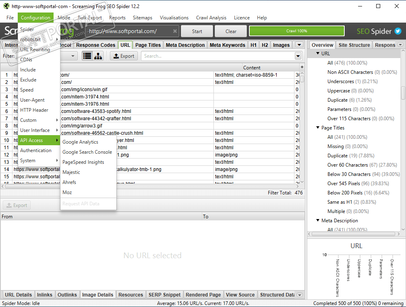Show more bottom tabs dropdown
This screenshot has width=406, height=307.
coord(300,295)
